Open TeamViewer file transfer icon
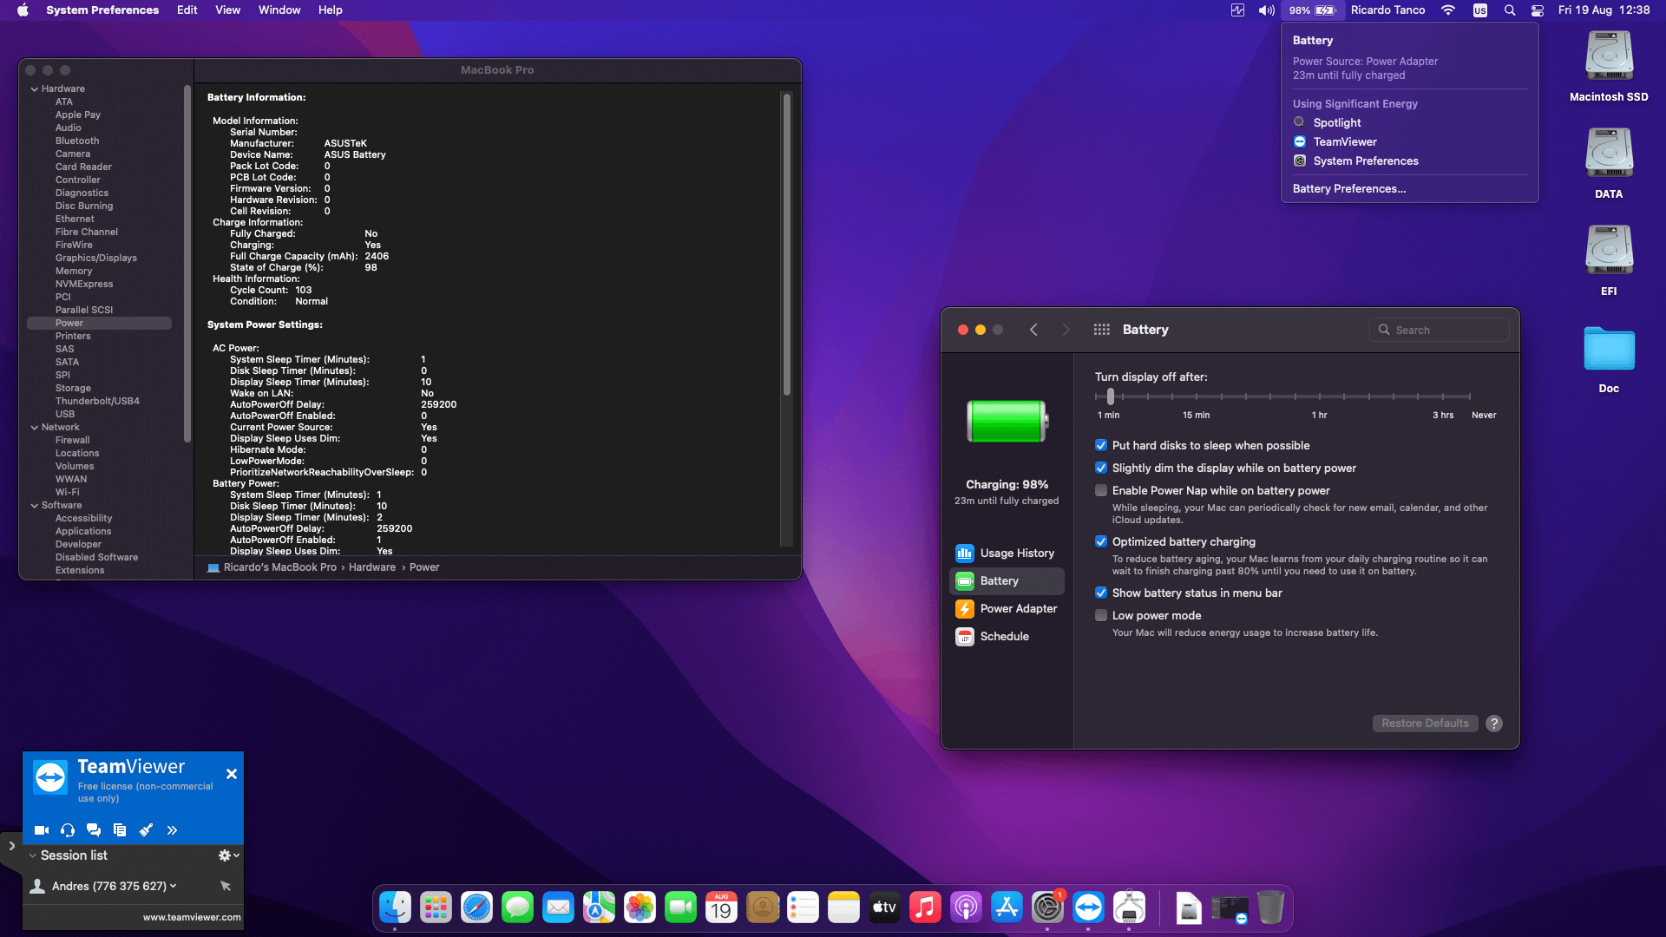Screen dimensions: 1666x937 click(x=120, y=830)
